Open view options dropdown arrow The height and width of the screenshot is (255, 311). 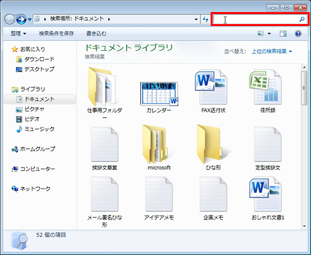[x=269, y=34]
